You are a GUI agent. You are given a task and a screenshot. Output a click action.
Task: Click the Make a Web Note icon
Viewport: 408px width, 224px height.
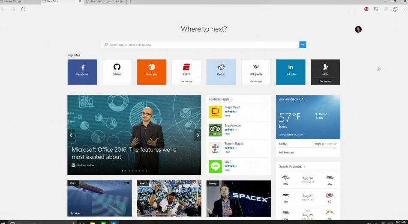click(x=386, y=9)
